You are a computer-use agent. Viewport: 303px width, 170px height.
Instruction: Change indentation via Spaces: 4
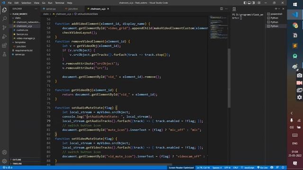217,168
